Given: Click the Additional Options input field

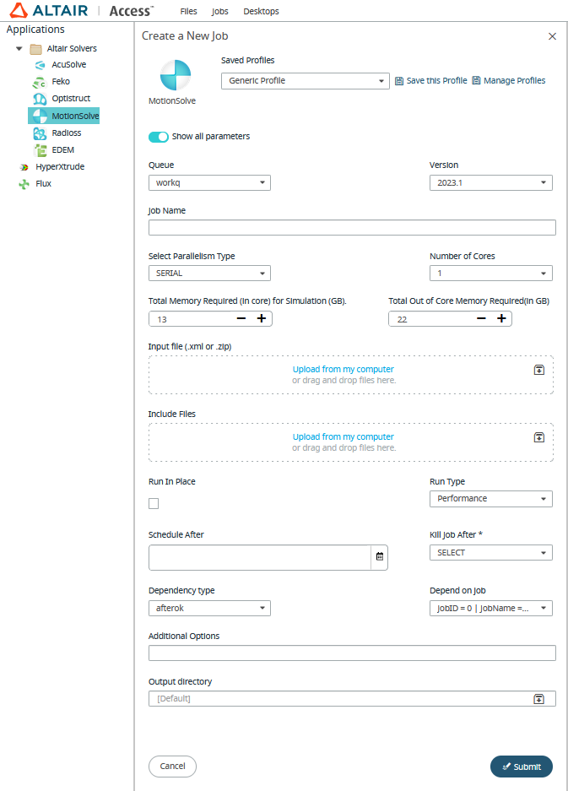Looking at the screenshot, I should click(352, 653).
